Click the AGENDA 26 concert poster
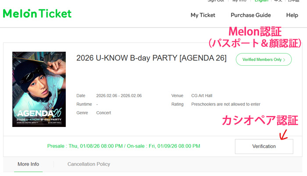This screenshot has width=307, height=176. pyautogui.click(x=39, y=89)
